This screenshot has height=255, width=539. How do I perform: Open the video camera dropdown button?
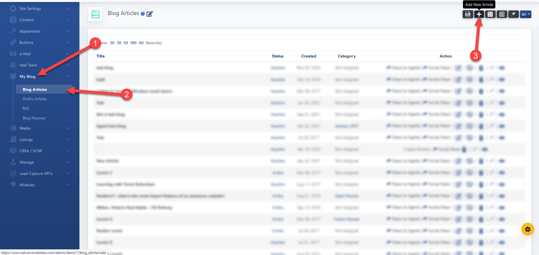pyautogui.click(x=525, y=14)
